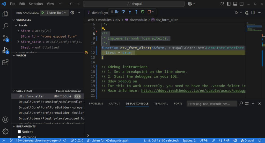Open the Search view in activity bar
The height and width of the screenshot is (143, 265).
tap(5, 26)
